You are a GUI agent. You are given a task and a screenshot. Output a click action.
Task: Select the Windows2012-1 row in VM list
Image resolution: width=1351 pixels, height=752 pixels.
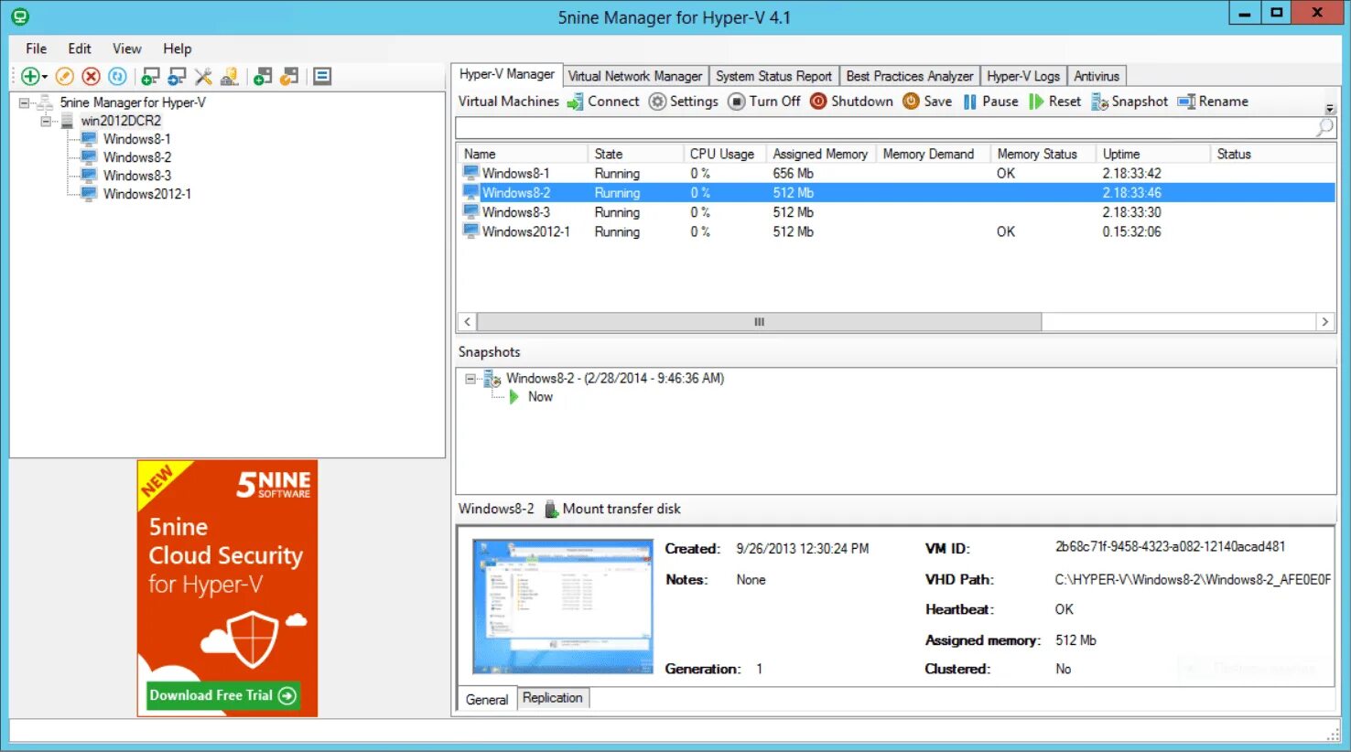click(x=895, y=231)
